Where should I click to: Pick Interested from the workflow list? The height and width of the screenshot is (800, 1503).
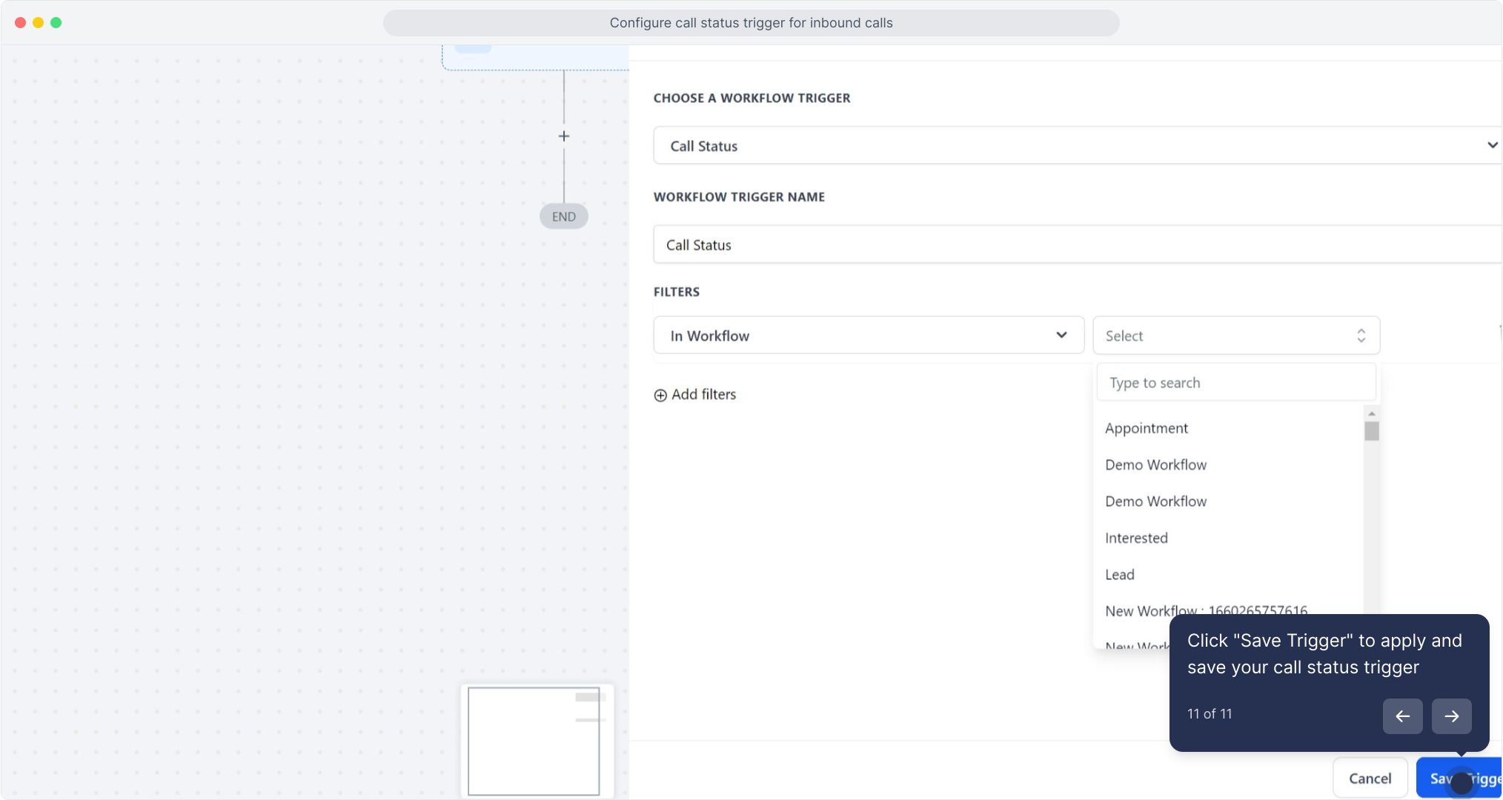tap(1136, 538)
